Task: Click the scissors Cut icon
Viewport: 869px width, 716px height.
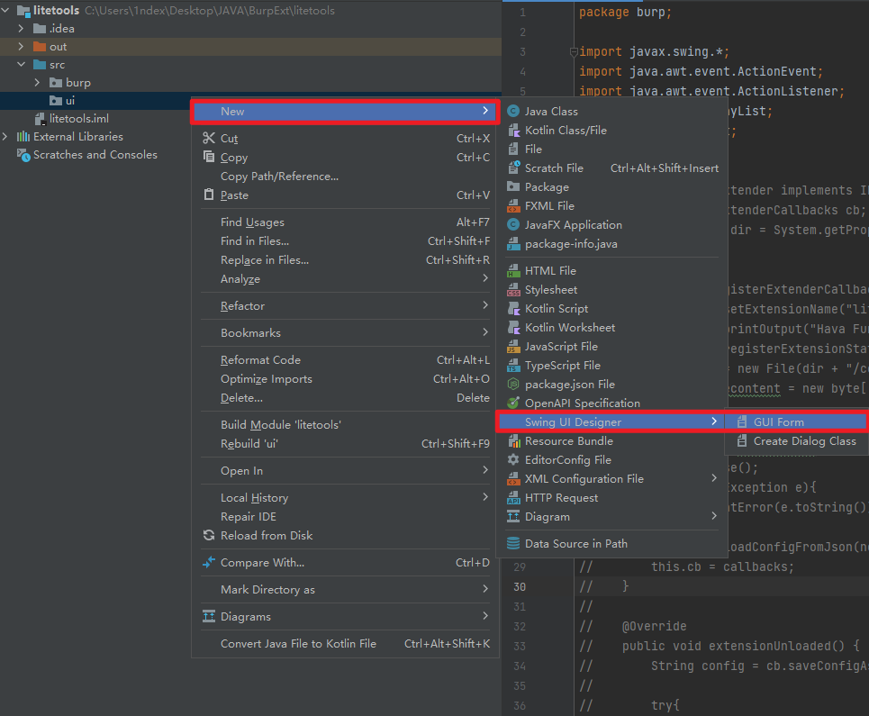Action: pos(209,138)
